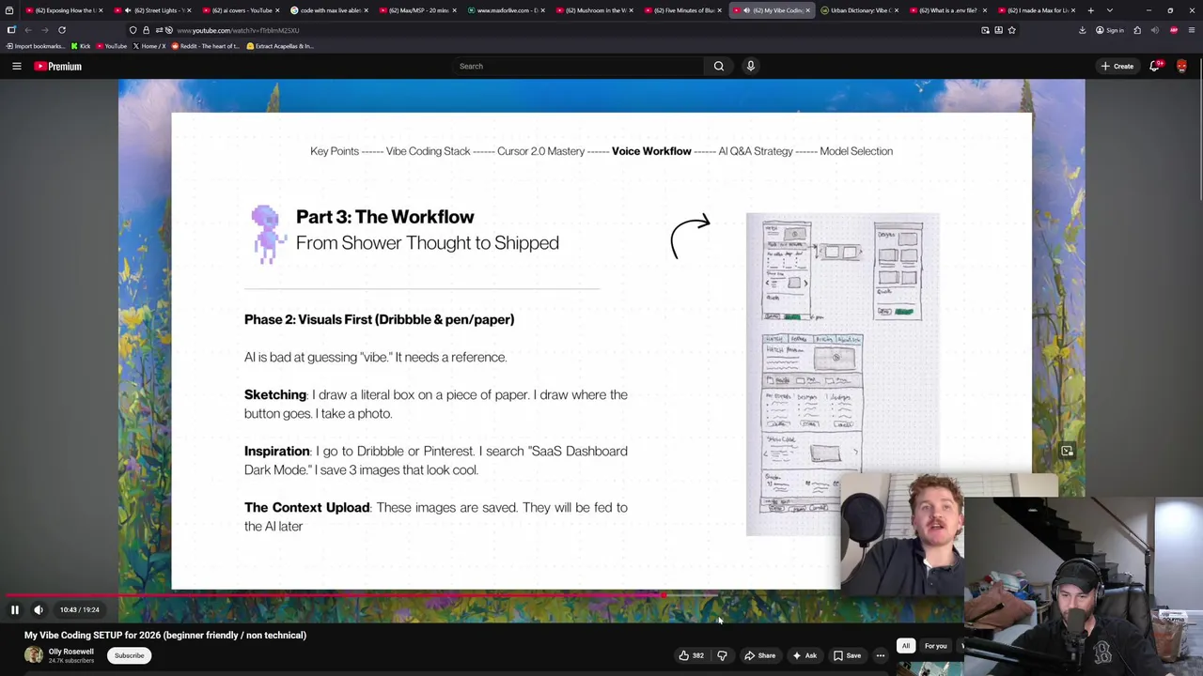Click the 10:43 / 19:24 time display
The height and width of the screenshot is (676, 1203).
pyautogui.click(x=79, y=609)
